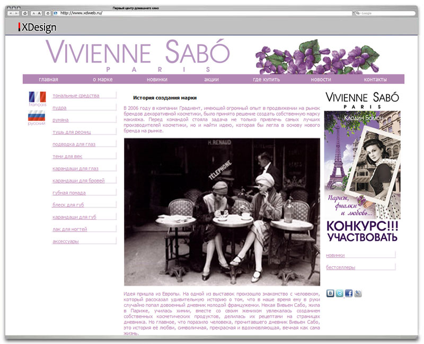Focus the URL address field
The width and height of the screenshot is (424, 344).
(203, 13)
